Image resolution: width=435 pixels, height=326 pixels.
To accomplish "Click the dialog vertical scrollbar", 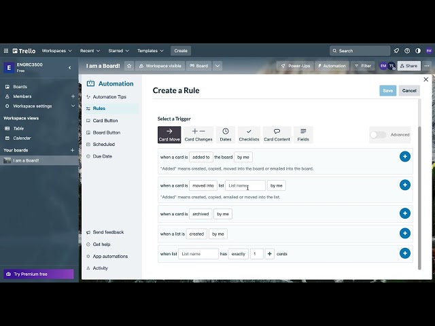I will click(x=419, y=198).
